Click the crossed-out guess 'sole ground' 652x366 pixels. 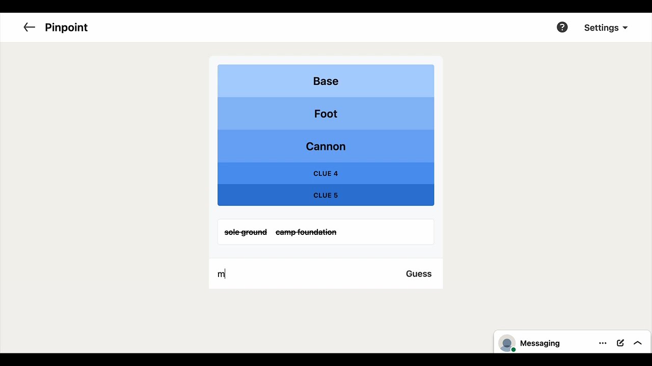pyautogui.click(x=246, y=232)
